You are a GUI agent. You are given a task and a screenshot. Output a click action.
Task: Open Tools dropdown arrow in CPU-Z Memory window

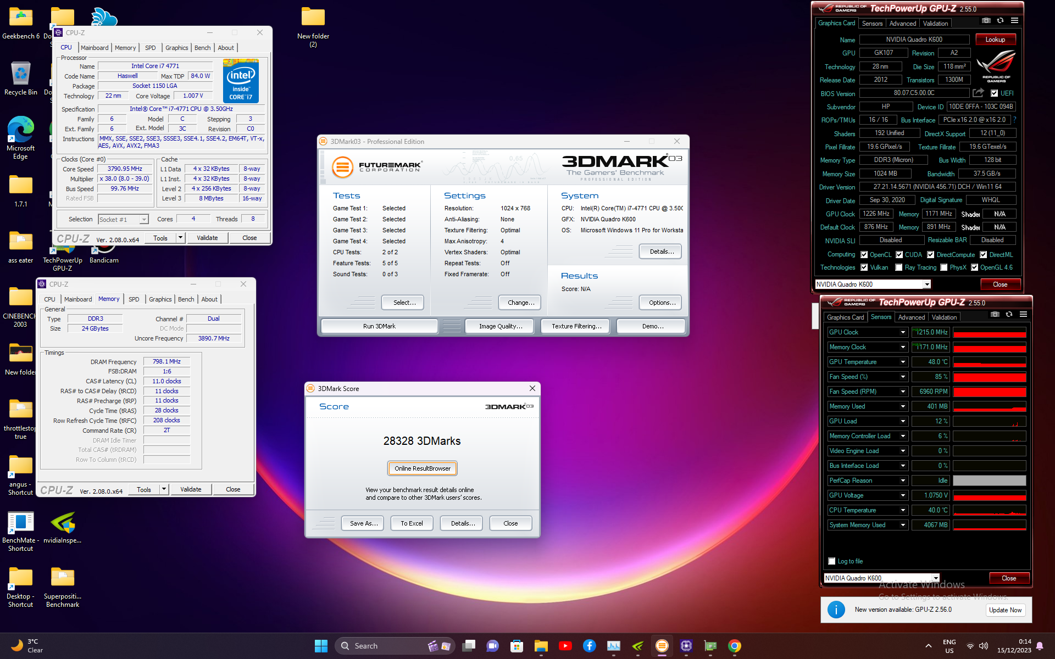(164, 489)
